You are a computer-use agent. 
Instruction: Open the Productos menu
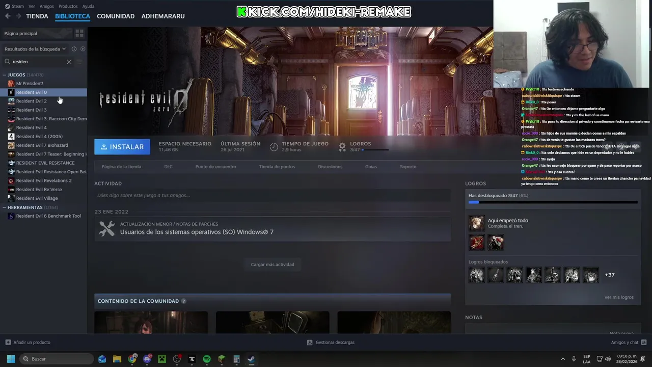click(68, 6)
